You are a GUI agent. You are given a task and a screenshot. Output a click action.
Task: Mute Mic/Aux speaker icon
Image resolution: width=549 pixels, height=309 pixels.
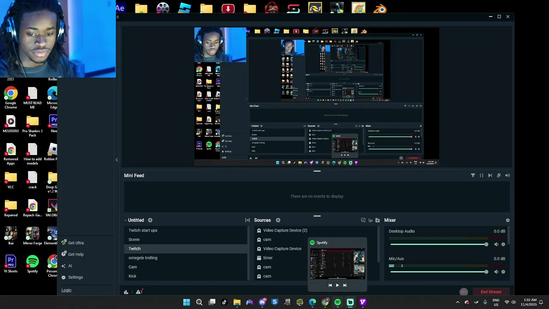tap(496, 272)
